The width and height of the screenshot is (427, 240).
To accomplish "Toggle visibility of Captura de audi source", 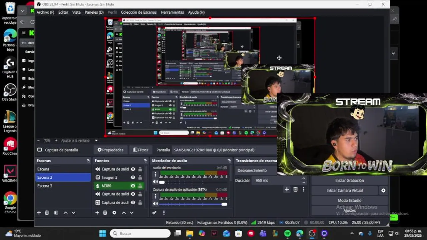I will (x=133, y=202).
